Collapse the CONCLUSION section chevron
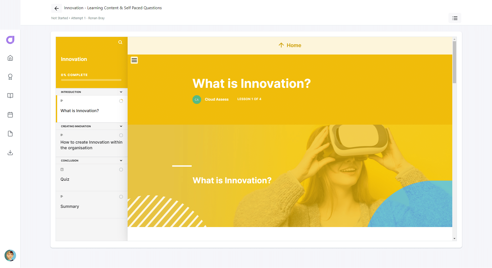This screenshot has height=268, width=492. [x=121, y=160]
